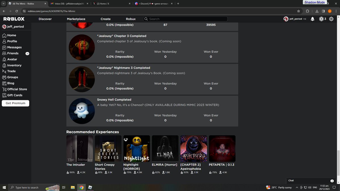Screen dimensions: 340x191
Task: Open Create in the top navigation
Action: (x=106, y=19)
